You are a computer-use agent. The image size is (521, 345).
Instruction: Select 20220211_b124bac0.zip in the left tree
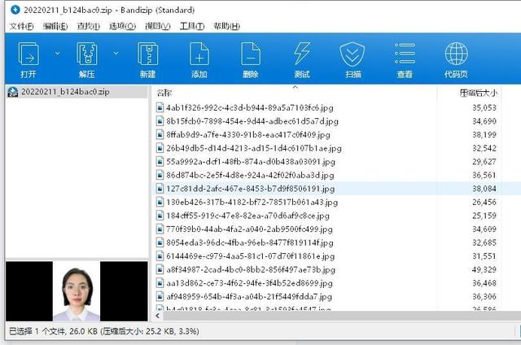(x=64, y=91)
